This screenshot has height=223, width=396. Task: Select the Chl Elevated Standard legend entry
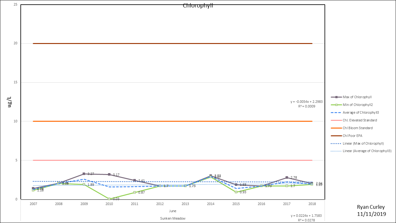point(359,120)
